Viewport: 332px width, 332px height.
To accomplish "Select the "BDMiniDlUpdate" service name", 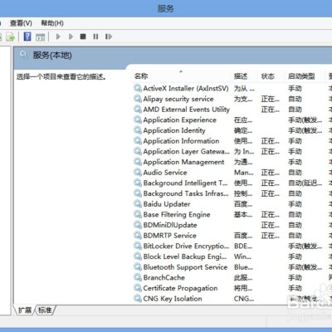I will point(170,225).
